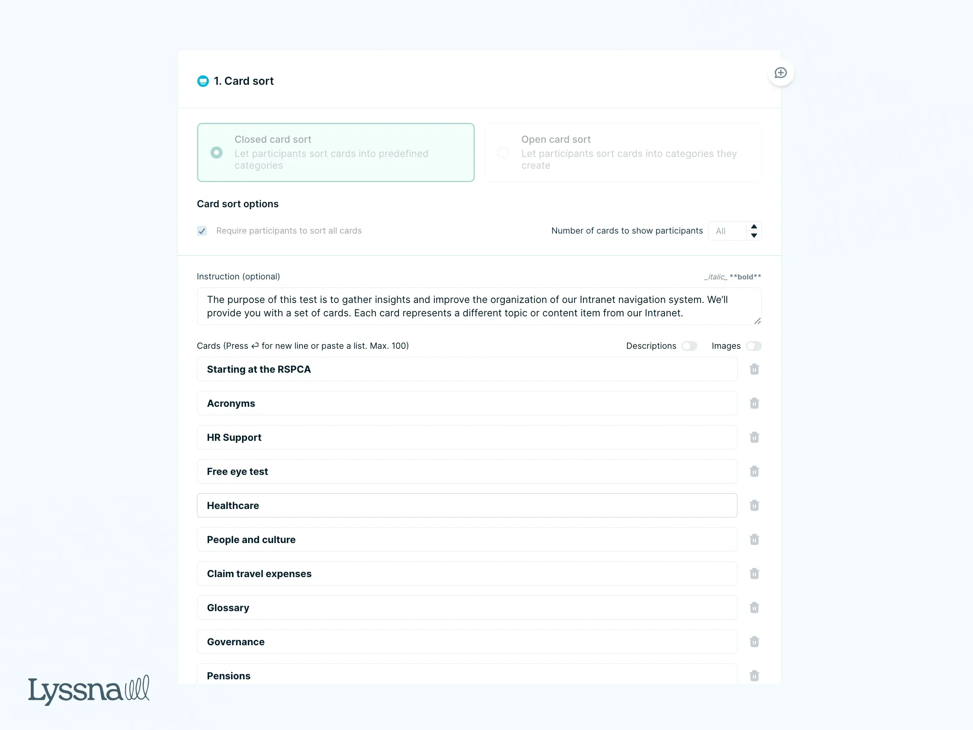Toggle Require participants to sort all cards

point(202,231)
